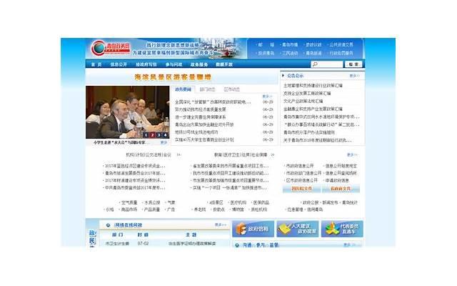457x286 pixels.
Task: Open the 区市政府信息公开 link
Action: [x=301, y=180]
